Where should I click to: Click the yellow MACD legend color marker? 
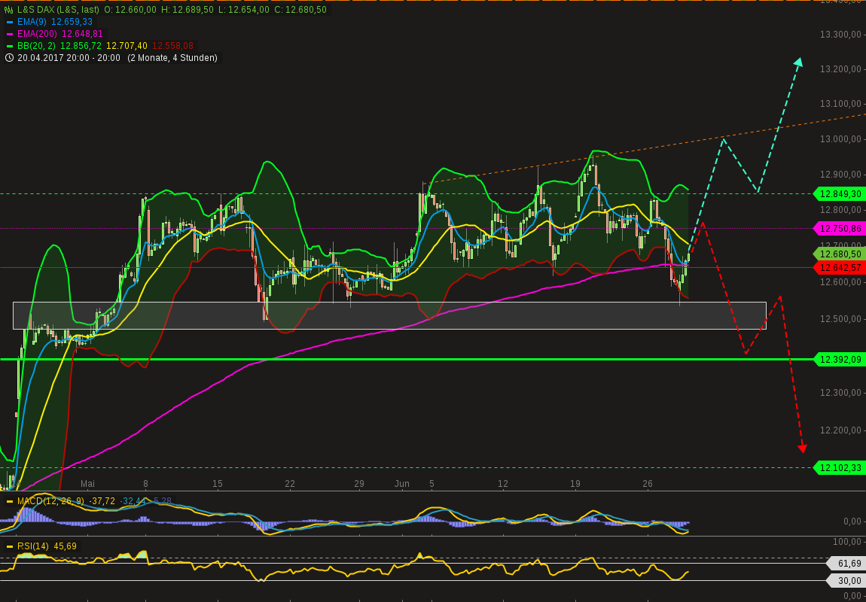click(9, 502)
